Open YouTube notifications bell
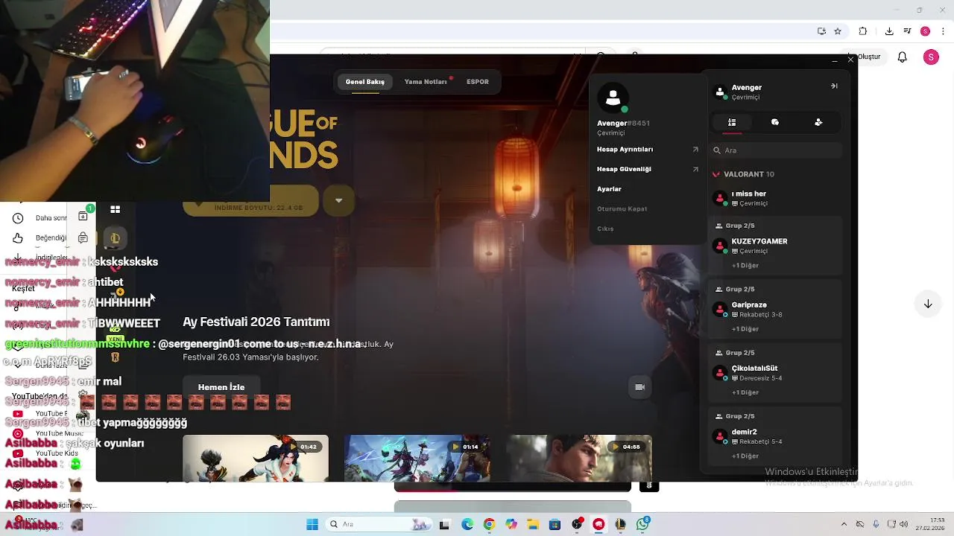Screen dimensions: 954x536 903,57
